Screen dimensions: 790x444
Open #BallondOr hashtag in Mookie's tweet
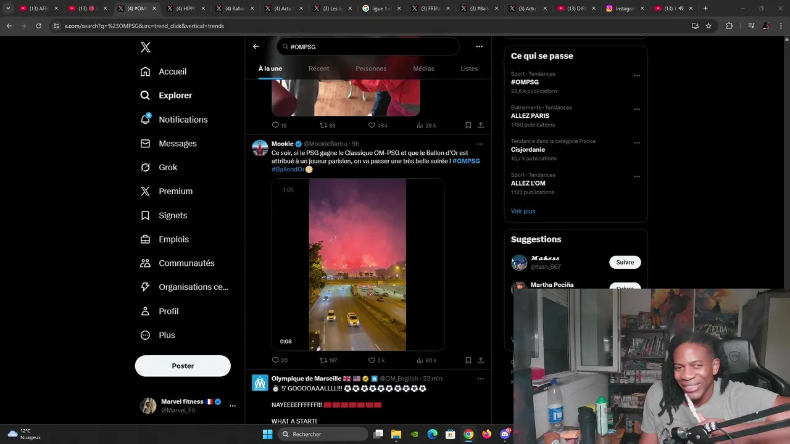[288, 170]
